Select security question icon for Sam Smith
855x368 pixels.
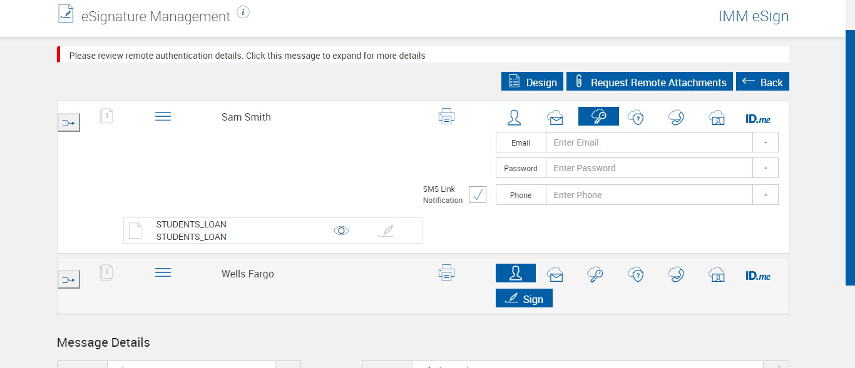(x=636, y=117)
